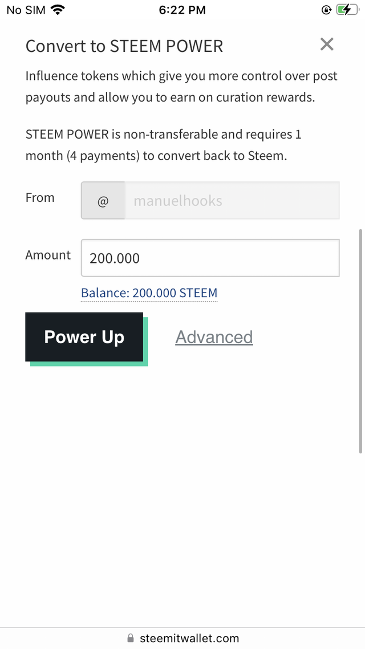The width and height of the screenshot is (365, 649).
Task: Click the Amount label
Action: click(48, 255)
